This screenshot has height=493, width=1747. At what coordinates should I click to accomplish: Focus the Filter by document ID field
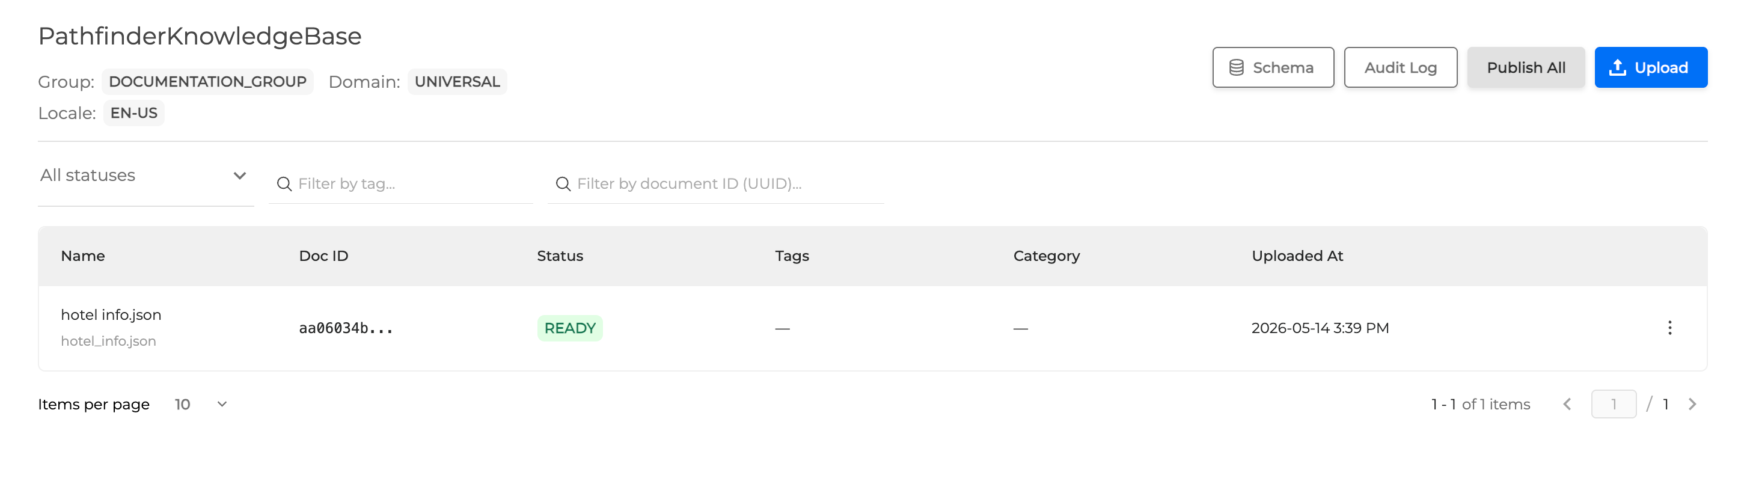pos(715,184)
